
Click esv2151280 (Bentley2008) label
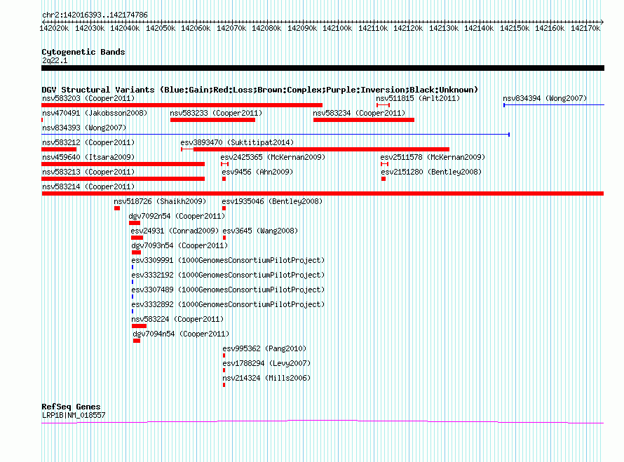click(x=431, y=172)
